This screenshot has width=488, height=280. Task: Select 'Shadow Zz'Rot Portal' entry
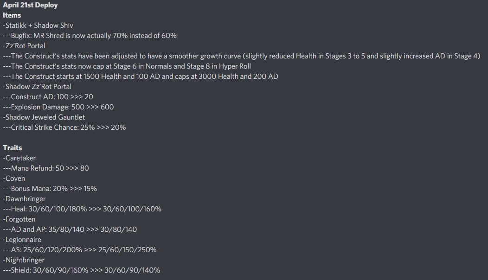(x=37, y=87)
